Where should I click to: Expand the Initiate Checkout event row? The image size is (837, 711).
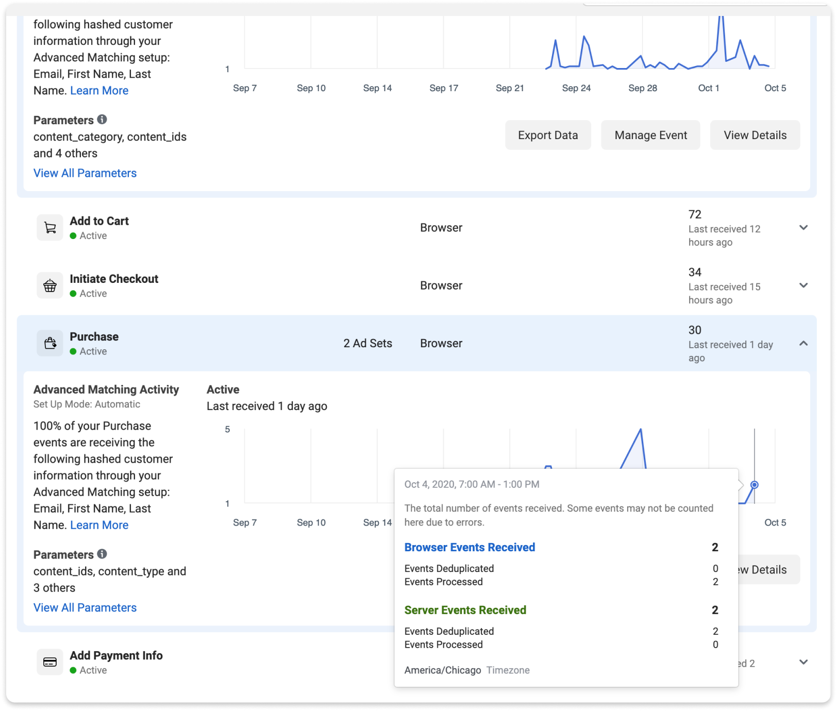tap(803, 285)
